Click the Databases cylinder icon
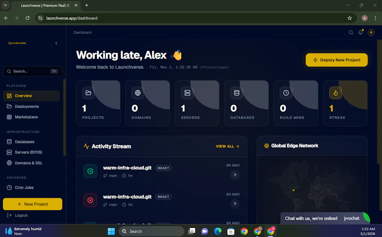Viewport: 382px width, 237px height. click(x=236, y=93)
